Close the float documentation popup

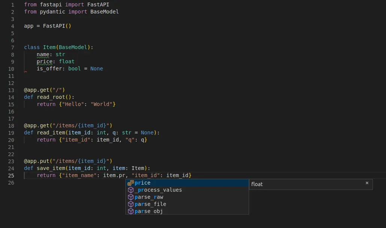tap(367, 184)
